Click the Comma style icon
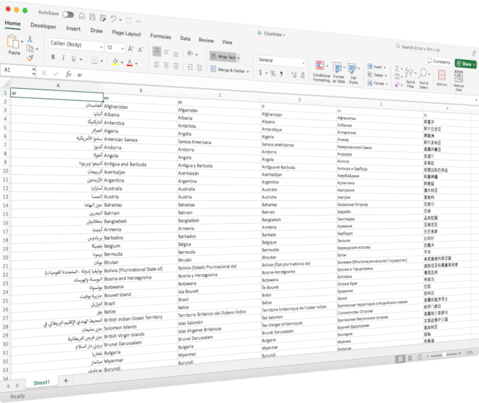Screen dimensions: 479x403 [x=281, y=74]
